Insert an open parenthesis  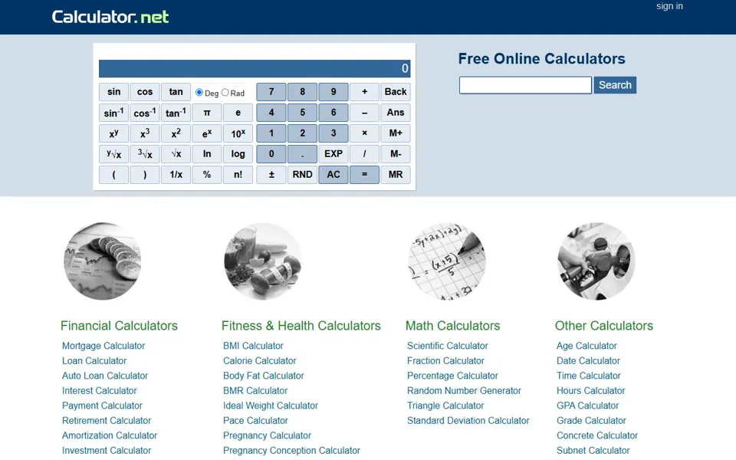(113, 175)
